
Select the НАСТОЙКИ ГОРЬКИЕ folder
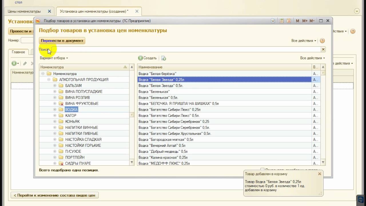coord(83,146)
